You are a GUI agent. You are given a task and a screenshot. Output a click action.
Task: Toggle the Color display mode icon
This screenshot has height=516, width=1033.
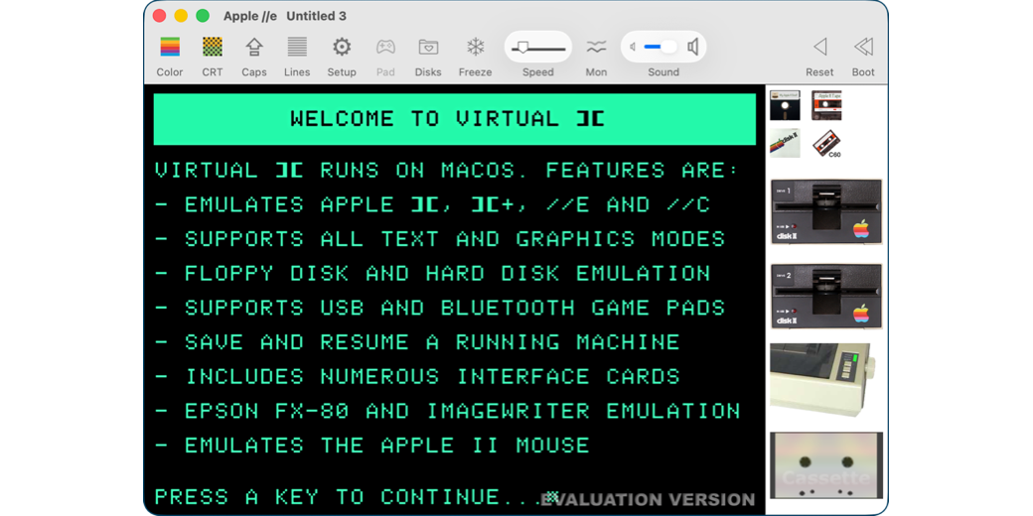pyautogui.click(x=170, y=47)
